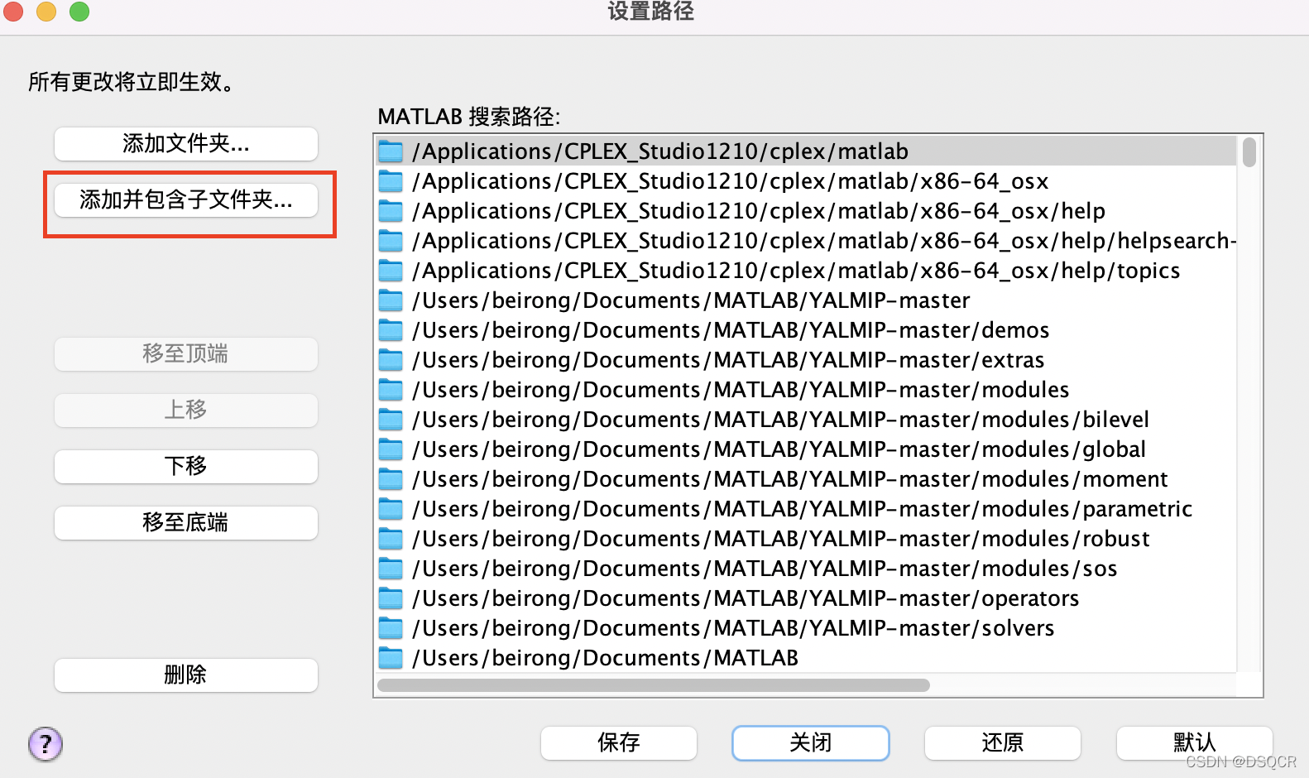Select path ending YALMIP-master/modules
The height and width of the screenshot is (778, 1309).
click(x=806, y=390)
